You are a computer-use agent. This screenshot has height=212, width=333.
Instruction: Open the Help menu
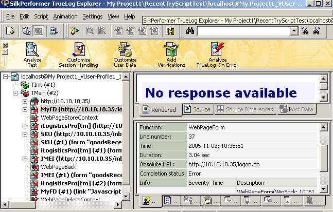coord(130,16)
